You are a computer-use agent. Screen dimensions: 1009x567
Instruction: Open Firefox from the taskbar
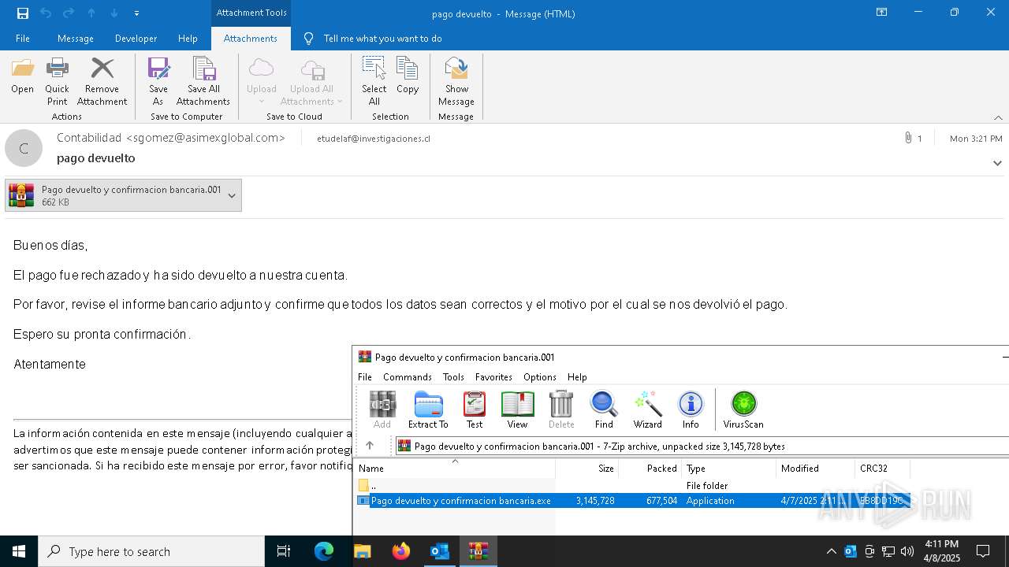click(401, 551)
